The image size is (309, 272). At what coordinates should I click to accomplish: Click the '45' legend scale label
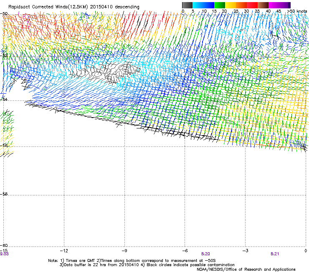coord(279,11)
